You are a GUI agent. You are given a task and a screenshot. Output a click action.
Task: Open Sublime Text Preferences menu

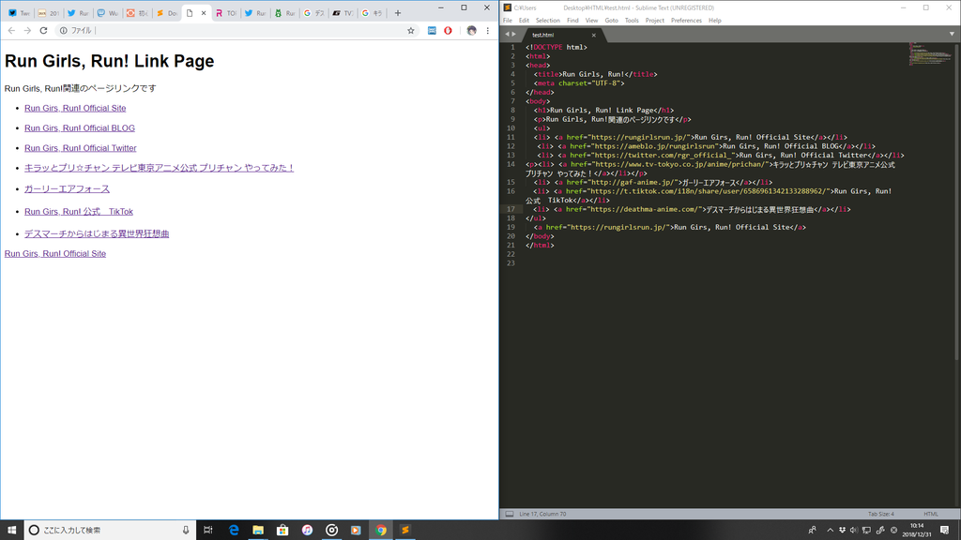click(686, 21)
